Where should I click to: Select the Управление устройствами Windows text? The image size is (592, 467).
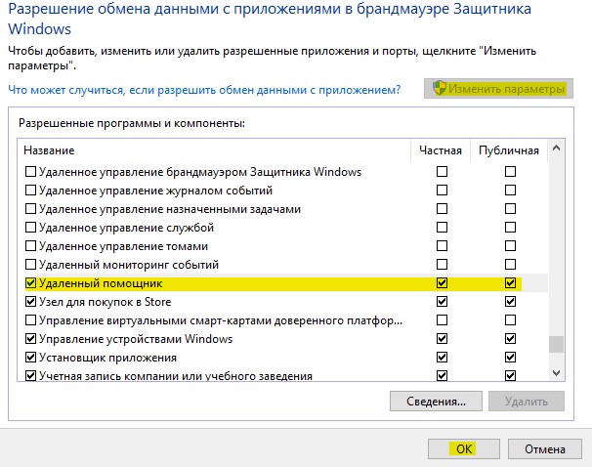[x=136, y=339]
